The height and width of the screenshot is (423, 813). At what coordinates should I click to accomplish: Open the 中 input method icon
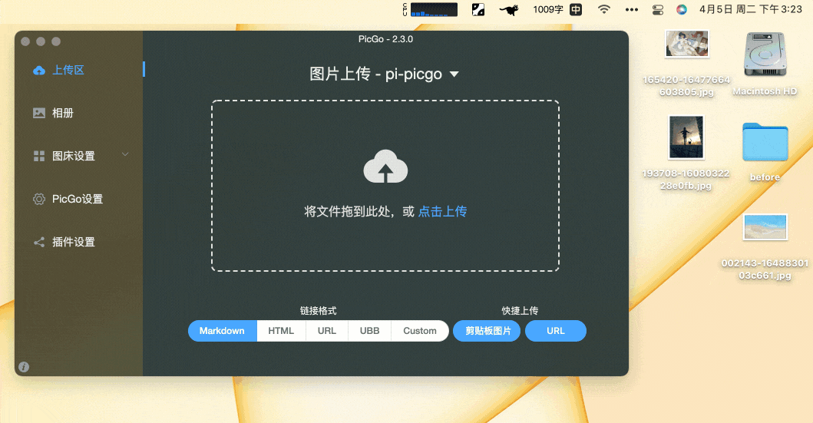576,9
